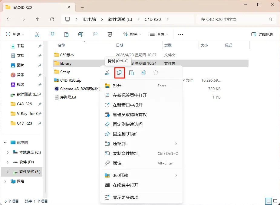Click Delete trash icon in context menu
The height and width of the screenshot is (205, 280).
[x=156, y=73]
